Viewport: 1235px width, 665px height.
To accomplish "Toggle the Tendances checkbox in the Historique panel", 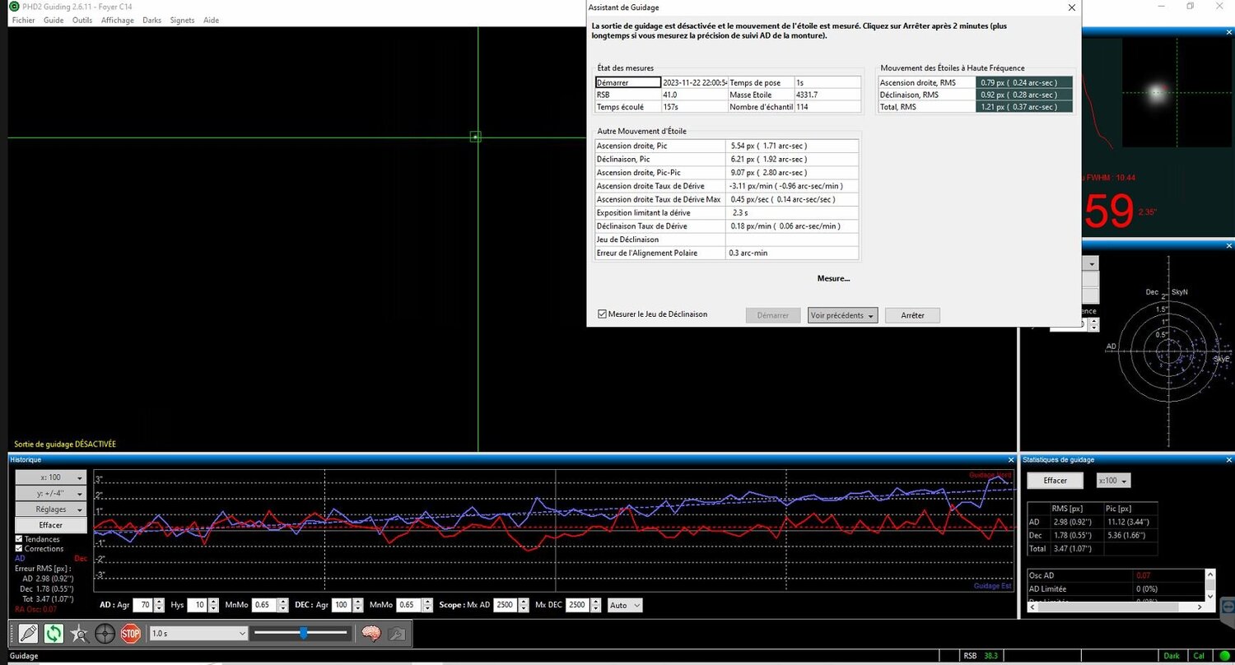I will [x=18, y=539].
